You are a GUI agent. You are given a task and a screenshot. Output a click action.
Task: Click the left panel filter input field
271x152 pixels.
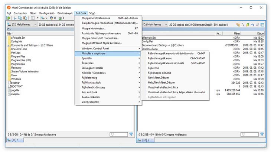118,134
